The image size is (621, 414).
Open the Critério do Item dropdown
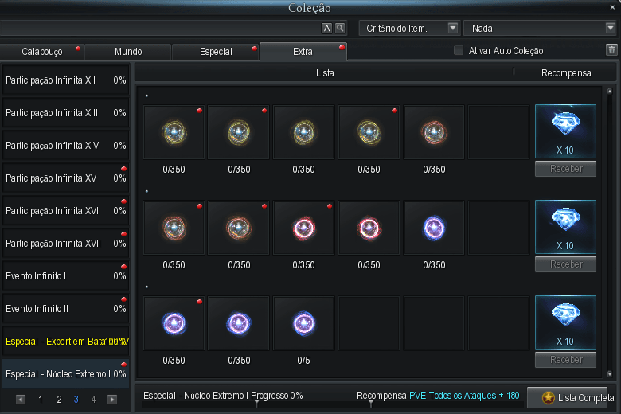pyautogui.click(x=409, y=28)
